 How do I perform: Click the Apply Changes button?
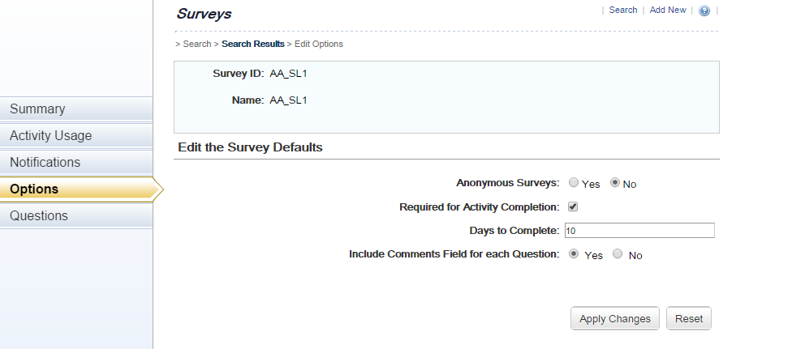click(614, 318)
